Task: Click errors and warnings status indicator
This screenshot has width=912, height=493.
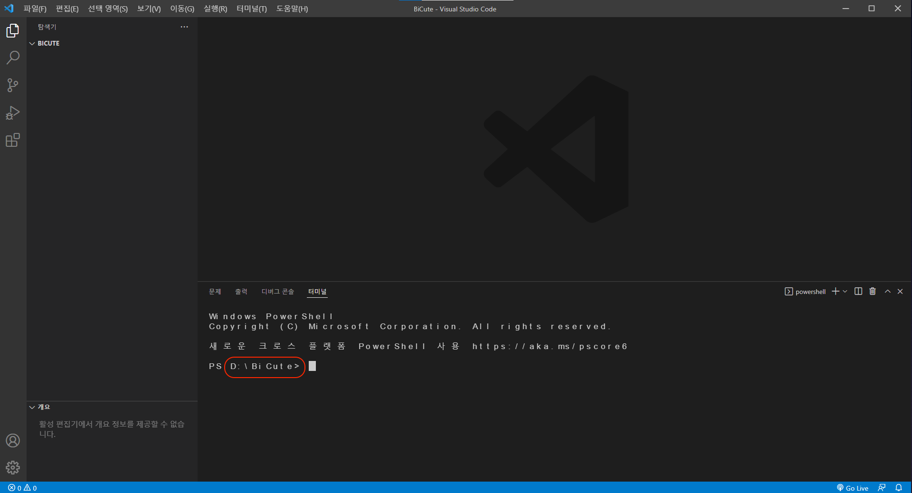Action: pyautogui.click(x=22, y=488)
